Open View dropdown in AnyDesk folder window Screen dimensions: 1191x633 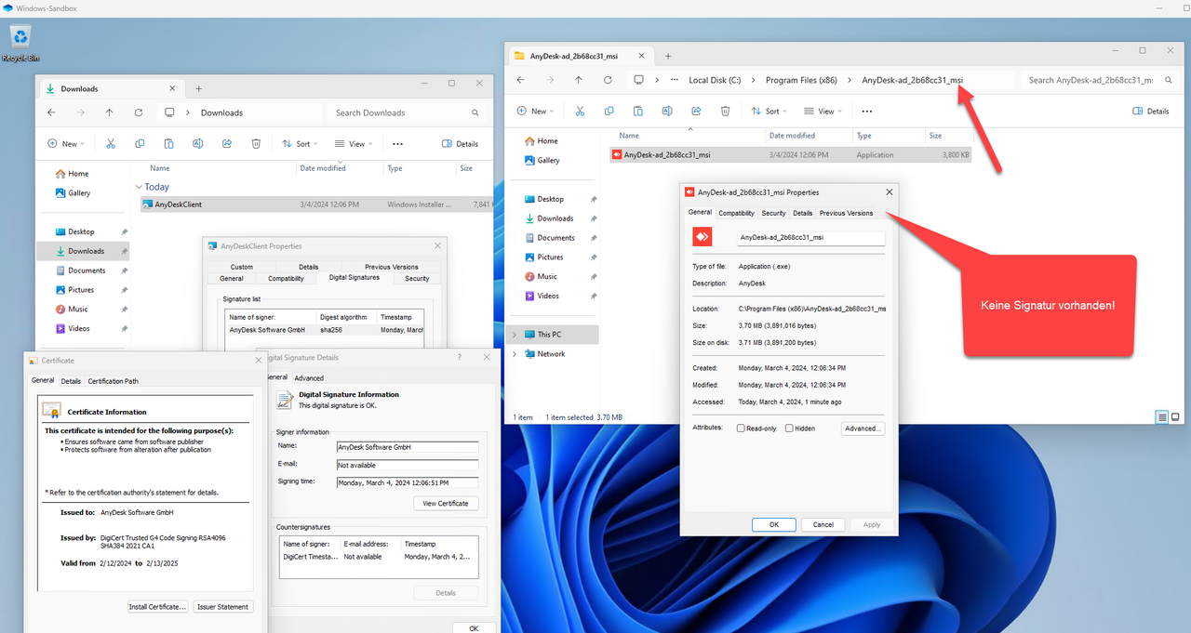point(823,111)
